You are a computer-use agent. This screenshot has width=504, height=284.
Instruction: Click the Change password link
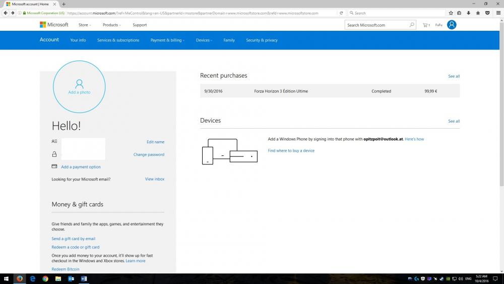(x=149, y=155)
